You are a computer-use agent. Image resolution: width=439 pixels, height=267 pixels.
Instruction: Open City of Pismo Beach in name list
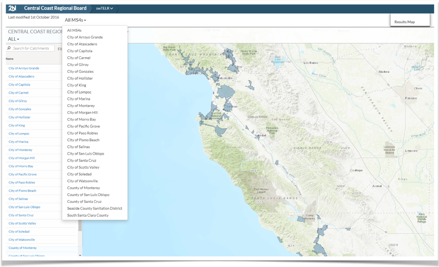(x=22, y=191)
